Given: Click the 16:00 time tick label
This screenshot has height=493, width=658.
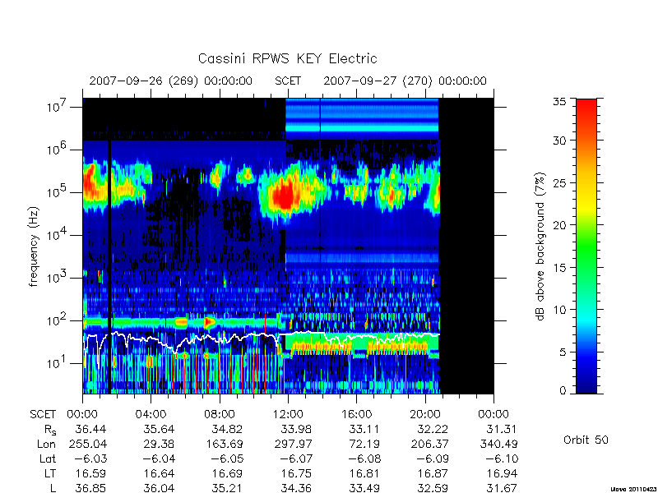Looking at the screenshot, I should [356, 414].
